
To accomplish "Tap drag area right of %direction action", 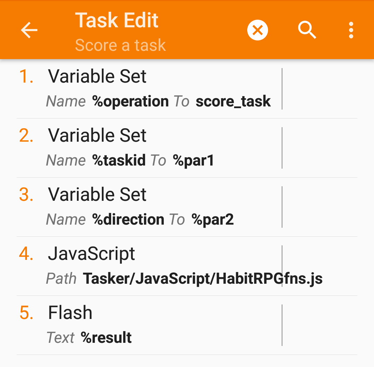I will (319, 207).
